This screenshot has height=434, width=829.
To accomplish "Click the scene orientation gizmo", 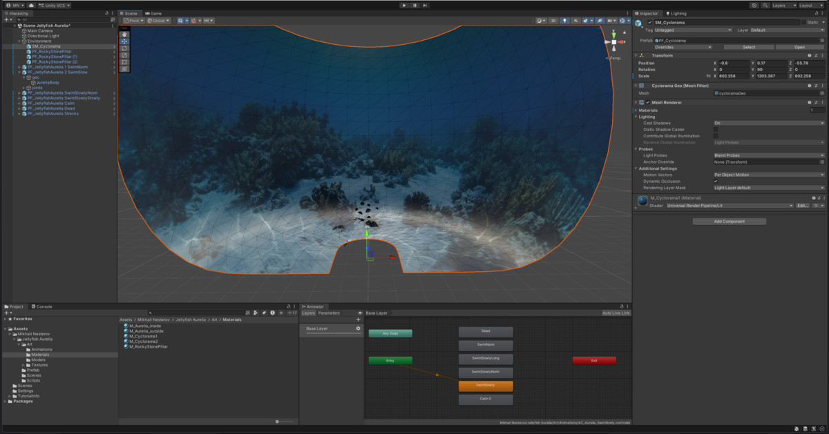I will 615,43.
